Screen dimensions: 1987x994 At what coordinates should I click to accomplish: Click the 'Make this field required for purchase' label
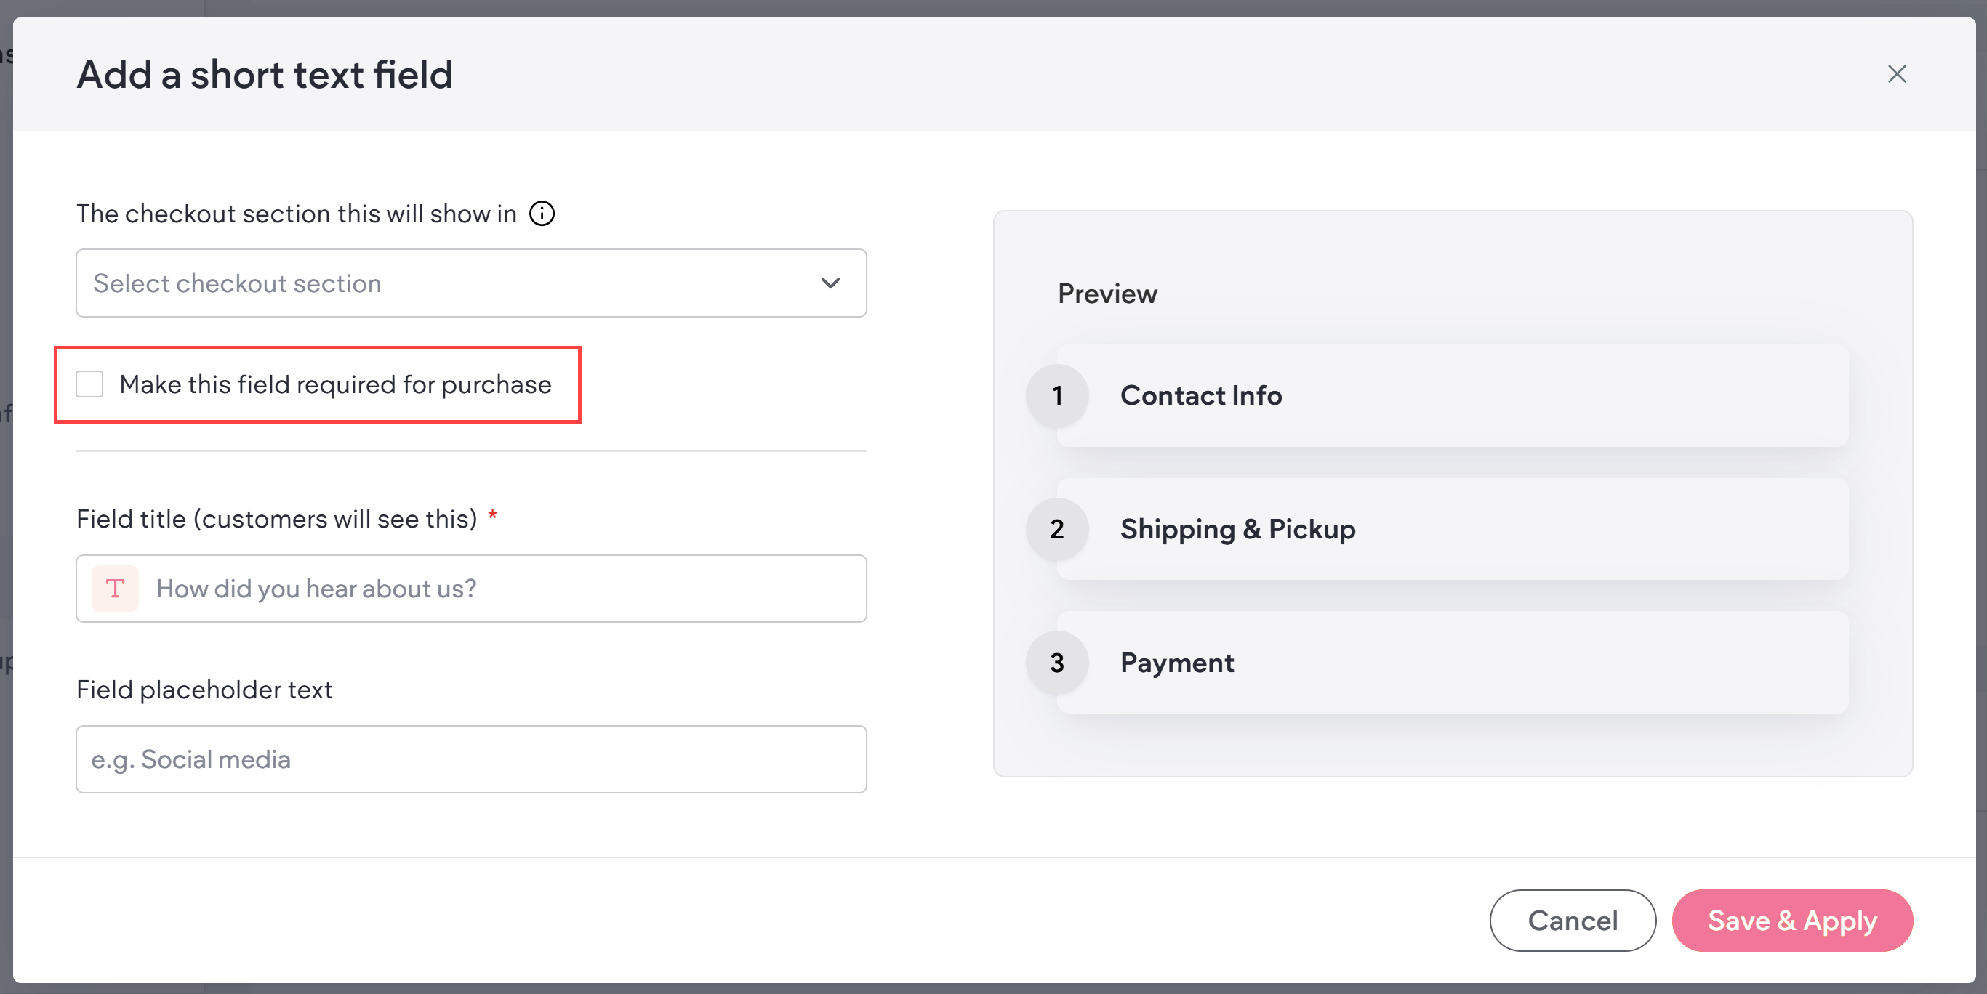[x=336, y=384]
